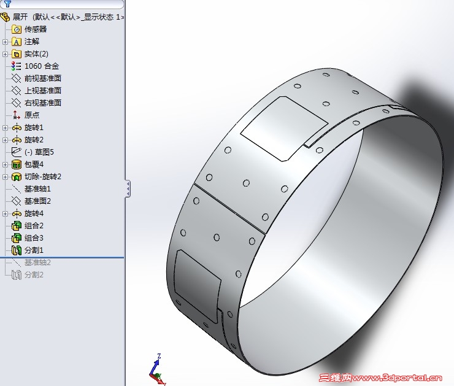Expand the 实体(2) tree node
The width and height of the screenshot is (454, 386).
point(5,54)
